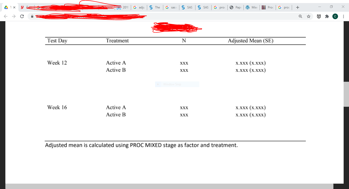Click the forward navigation arrow

pyautogui.click(x=14, y=16)
